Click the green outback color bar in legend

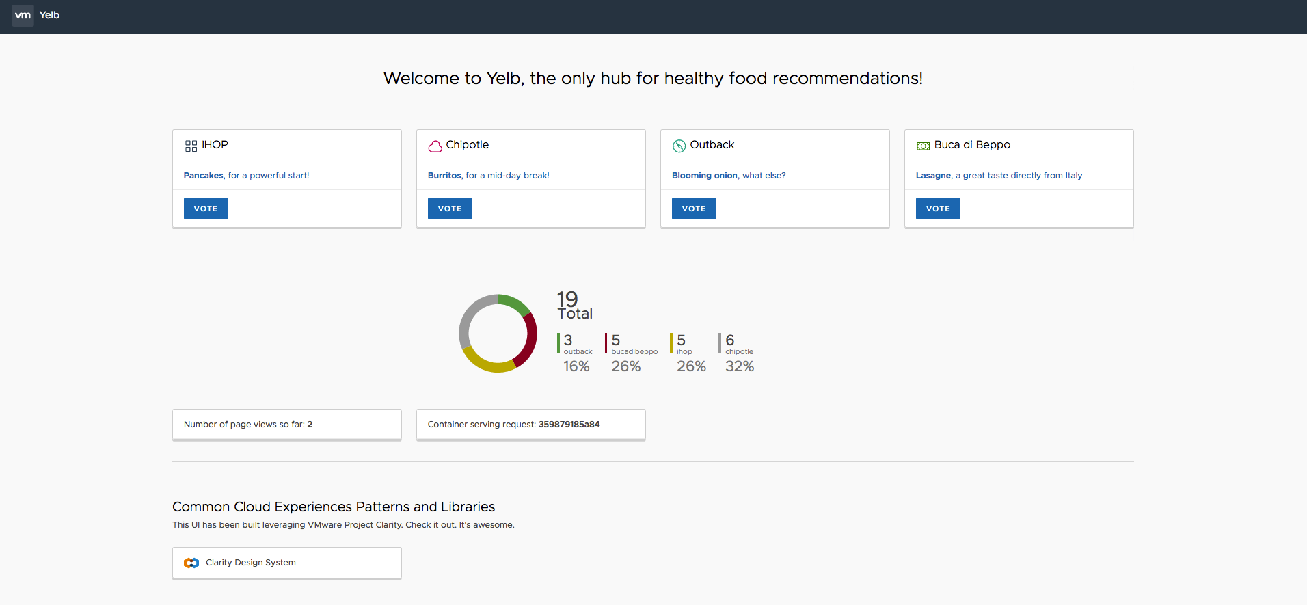click(x=558, y=342)
